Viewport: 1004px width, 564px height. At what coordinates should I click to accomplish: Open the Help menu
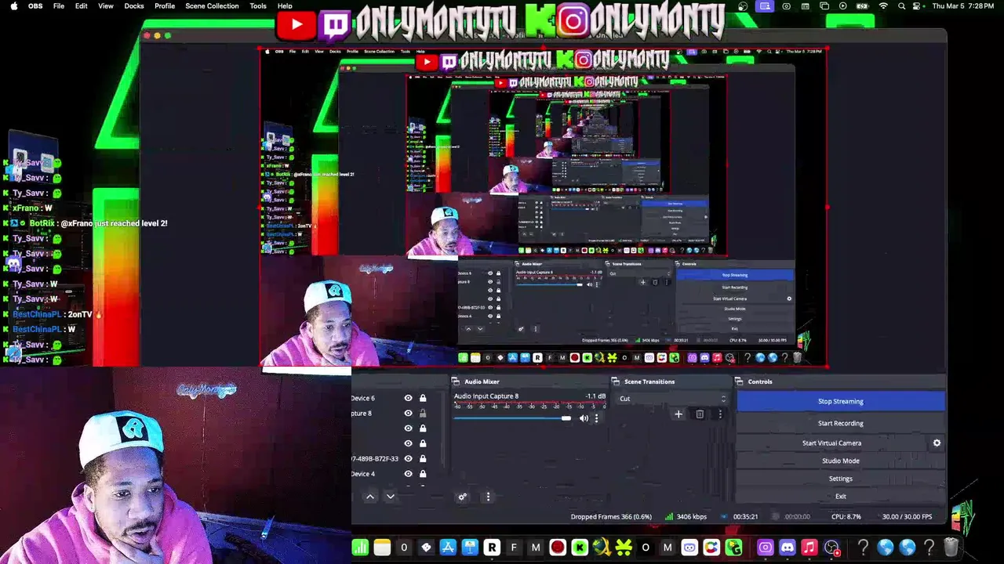285,5
